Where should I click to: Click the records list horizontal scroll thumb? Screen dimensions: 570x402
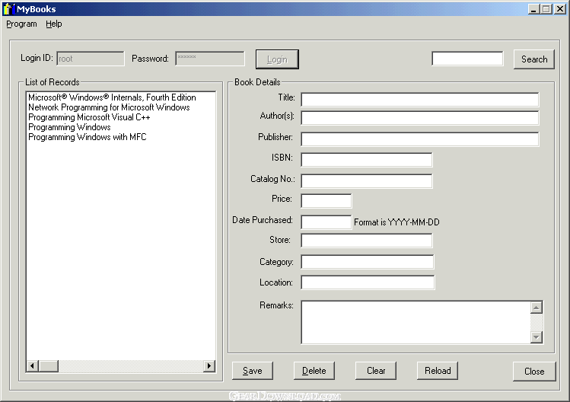(49, 366)
